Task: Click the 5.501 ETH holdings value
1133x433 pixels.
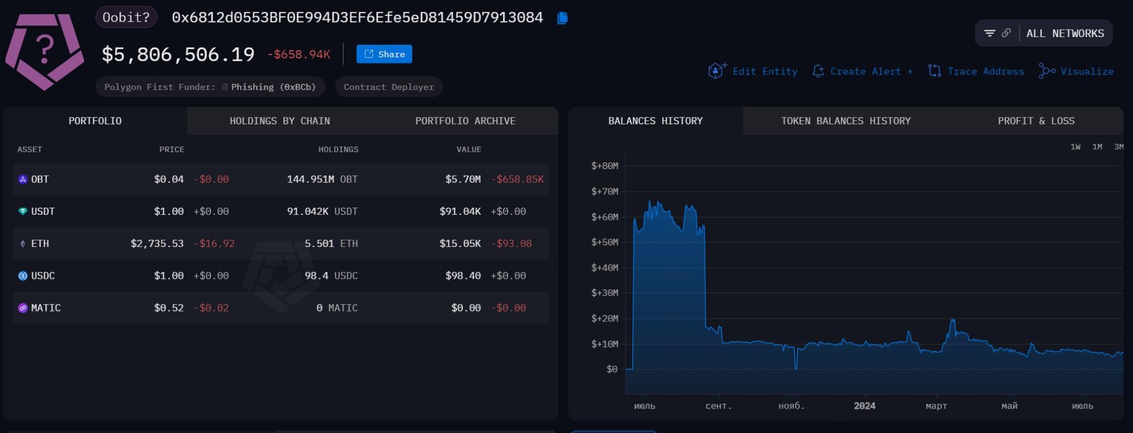Action: pos(331,244)
